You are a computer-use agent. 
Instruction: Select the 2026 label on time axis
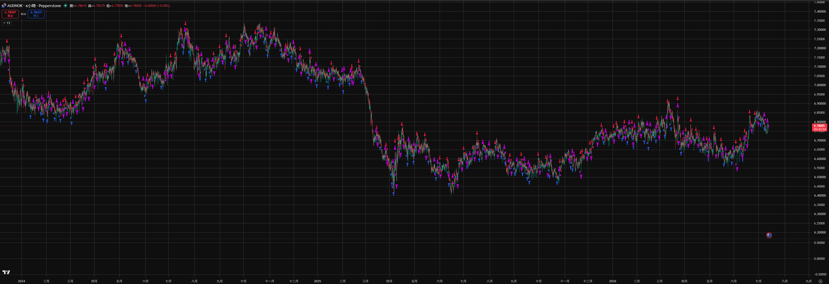click(613, 281)
